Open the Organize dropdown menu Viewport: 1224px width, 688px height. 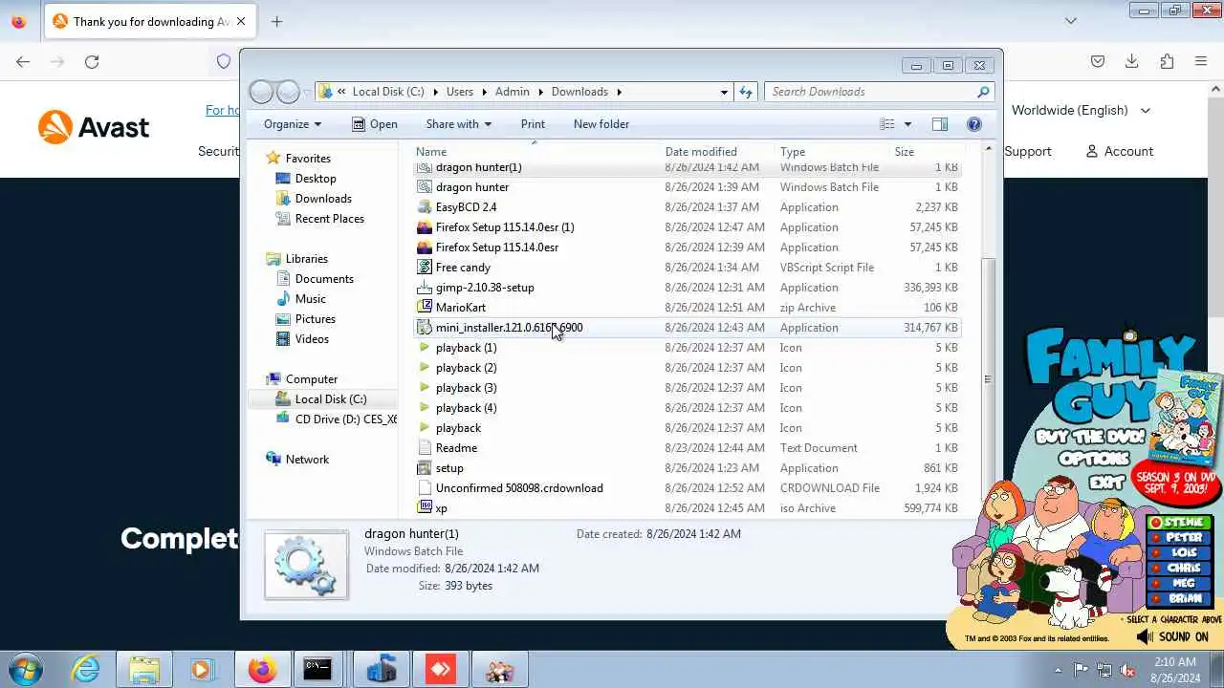tap(293, 124)
